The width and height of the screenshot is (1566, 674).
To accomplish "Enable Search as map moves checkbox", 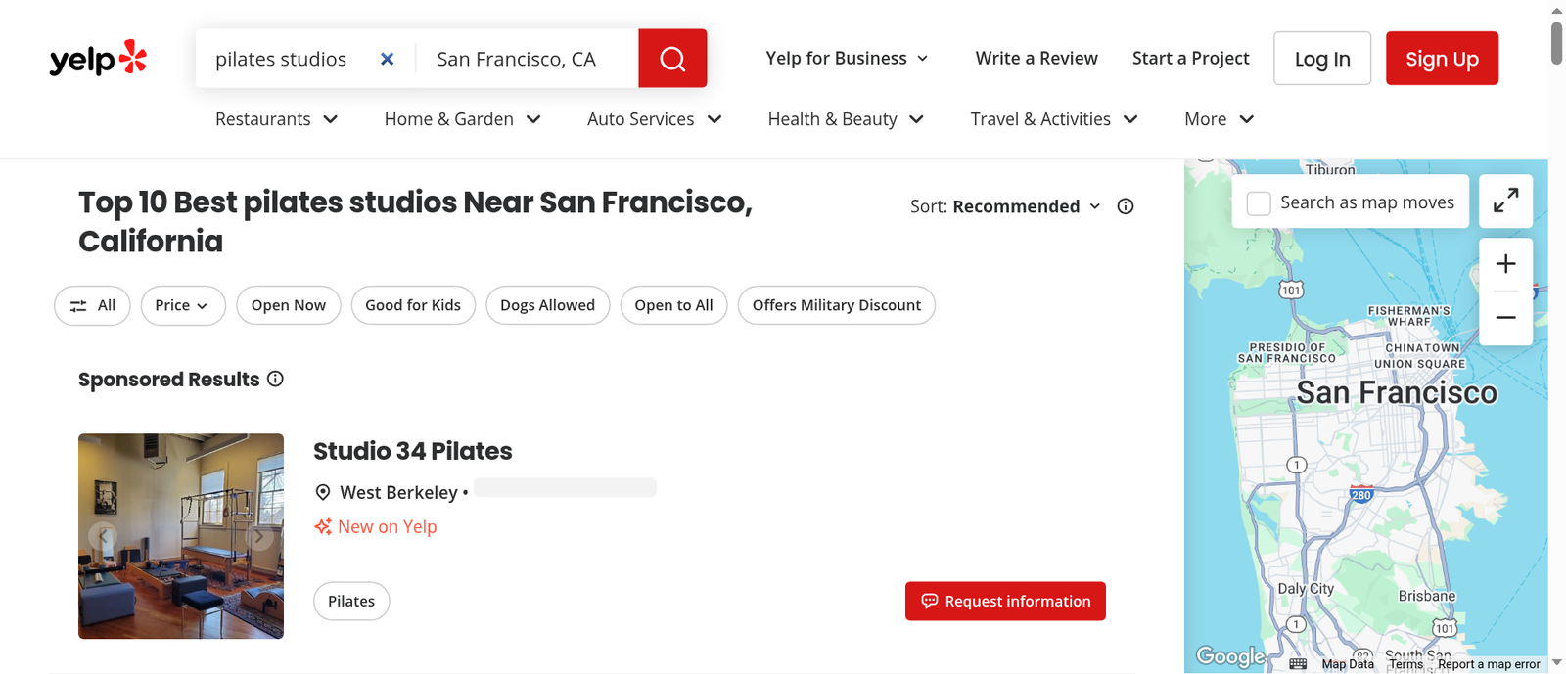I will 1259,202.
